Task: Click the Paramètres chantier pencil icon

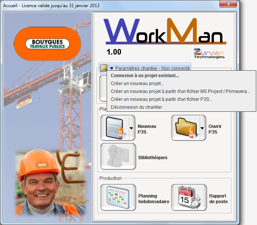Action: (x=104, y=68)
